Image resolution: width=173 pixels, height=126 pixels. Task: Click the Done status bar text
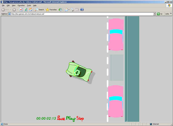point(6,124)
